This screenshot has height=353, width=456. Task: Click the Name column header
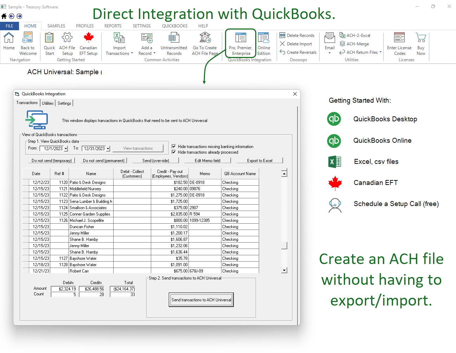[x=91, y=174]
